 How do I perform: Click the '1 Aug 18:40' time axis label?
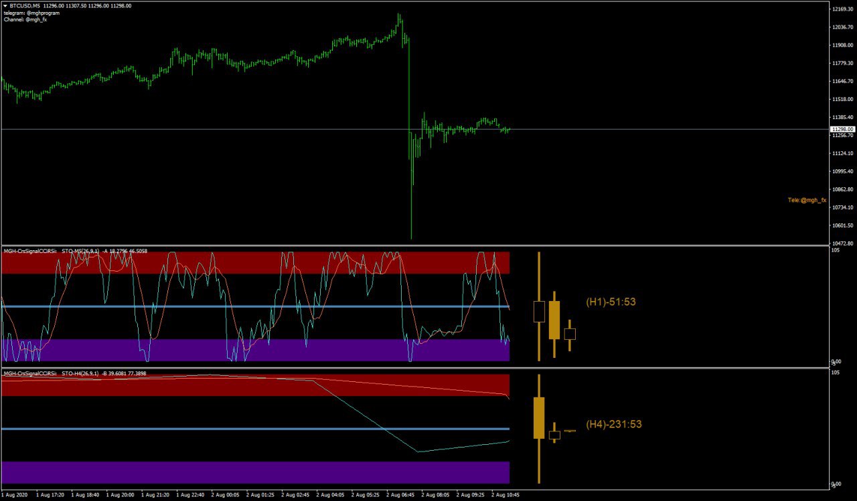86,496
